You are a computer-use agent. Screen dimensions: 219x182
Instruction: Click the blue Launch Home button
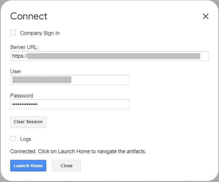pos(28,165)
